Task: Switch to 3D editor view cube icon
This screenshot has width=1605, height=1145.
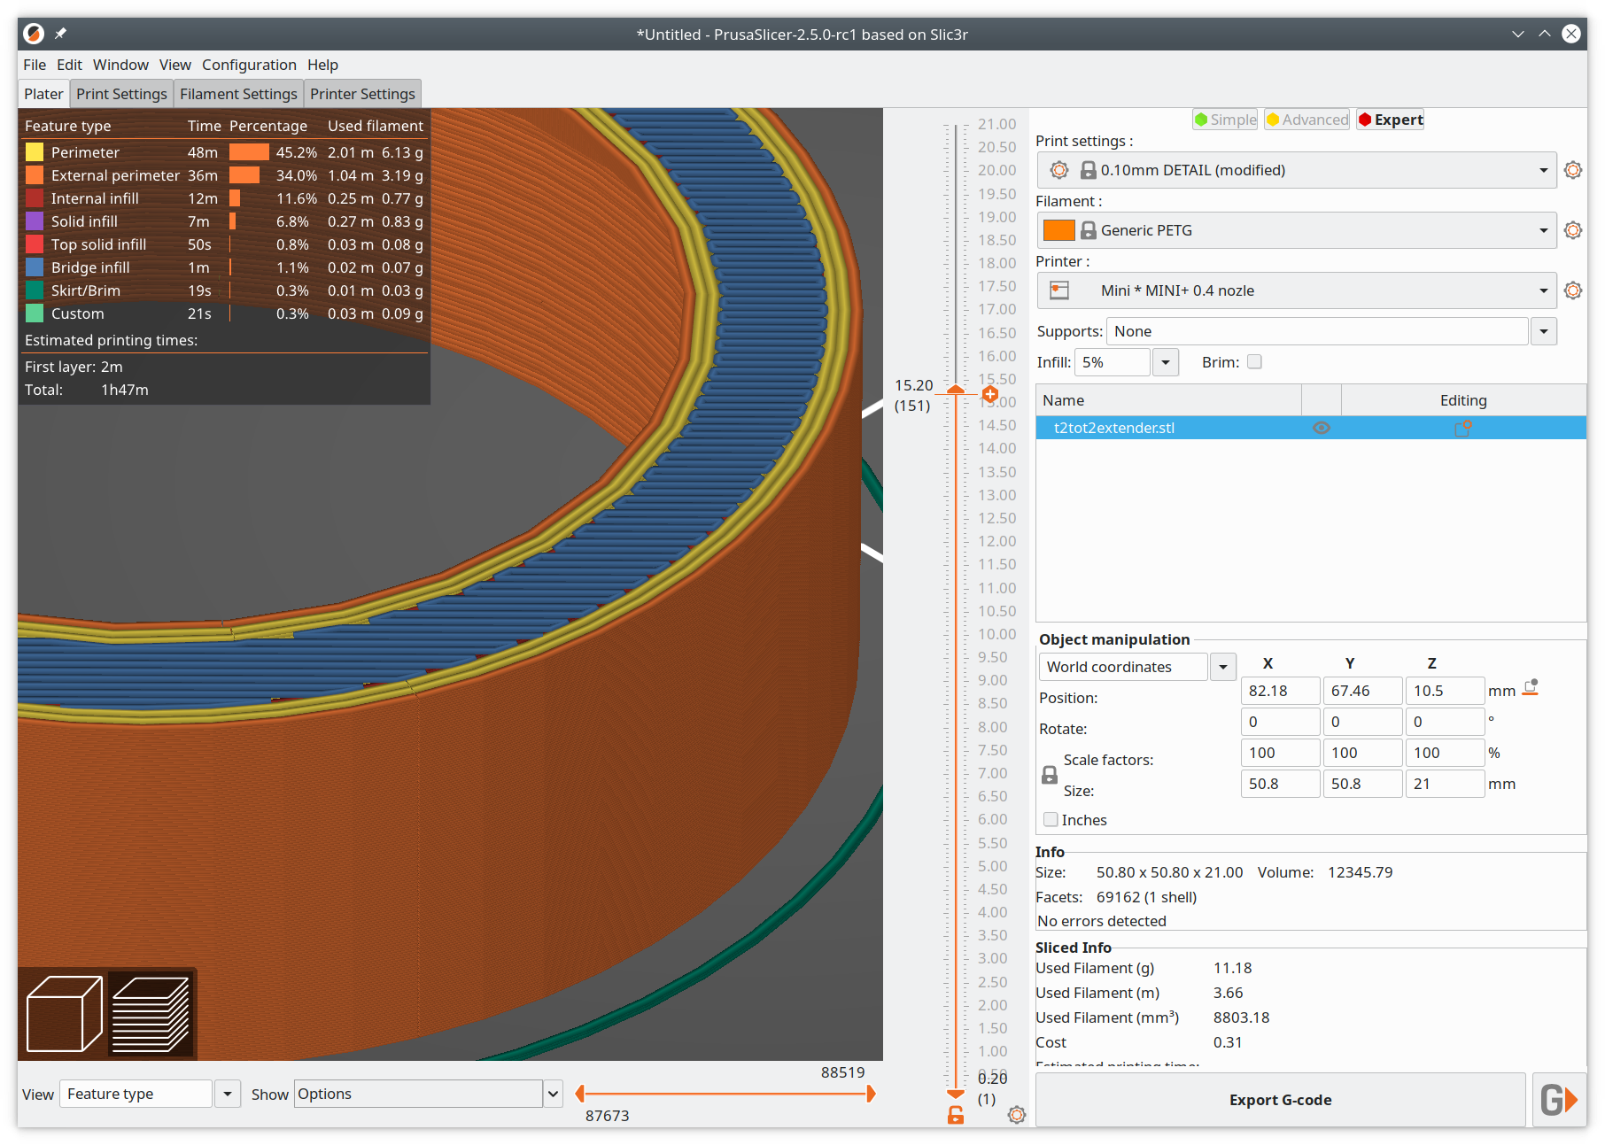Action: [x=64, y=1014]
